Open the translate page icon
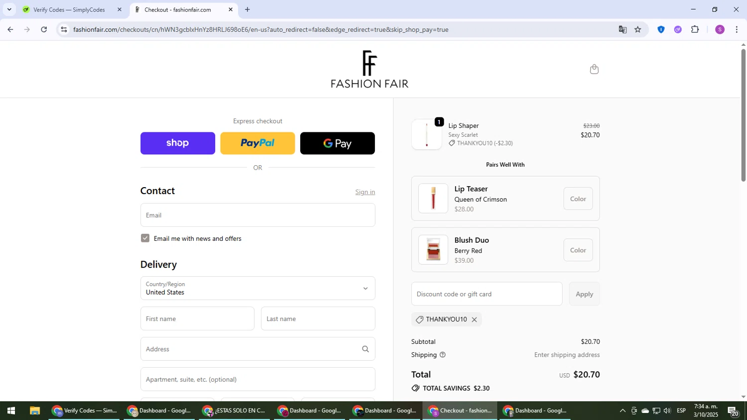The height and width of the screenshot is (420, 747). [622, 29]
